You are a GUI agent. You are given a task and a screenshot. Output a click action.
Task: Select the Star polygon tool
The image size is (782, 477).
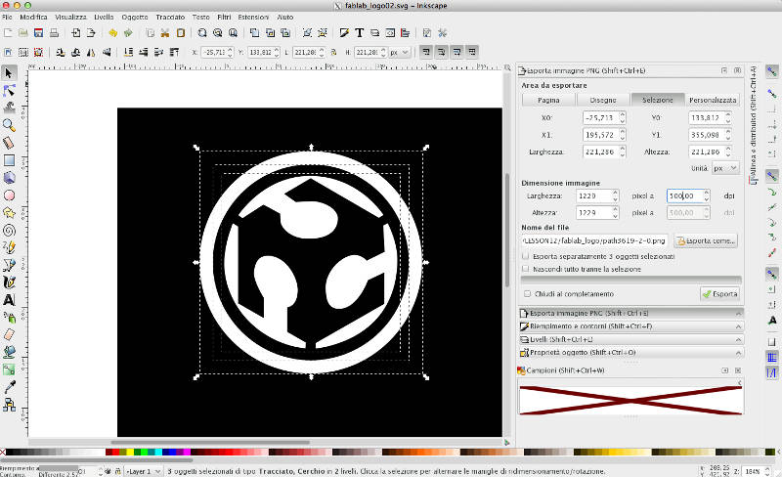click(x=9, y=212)
